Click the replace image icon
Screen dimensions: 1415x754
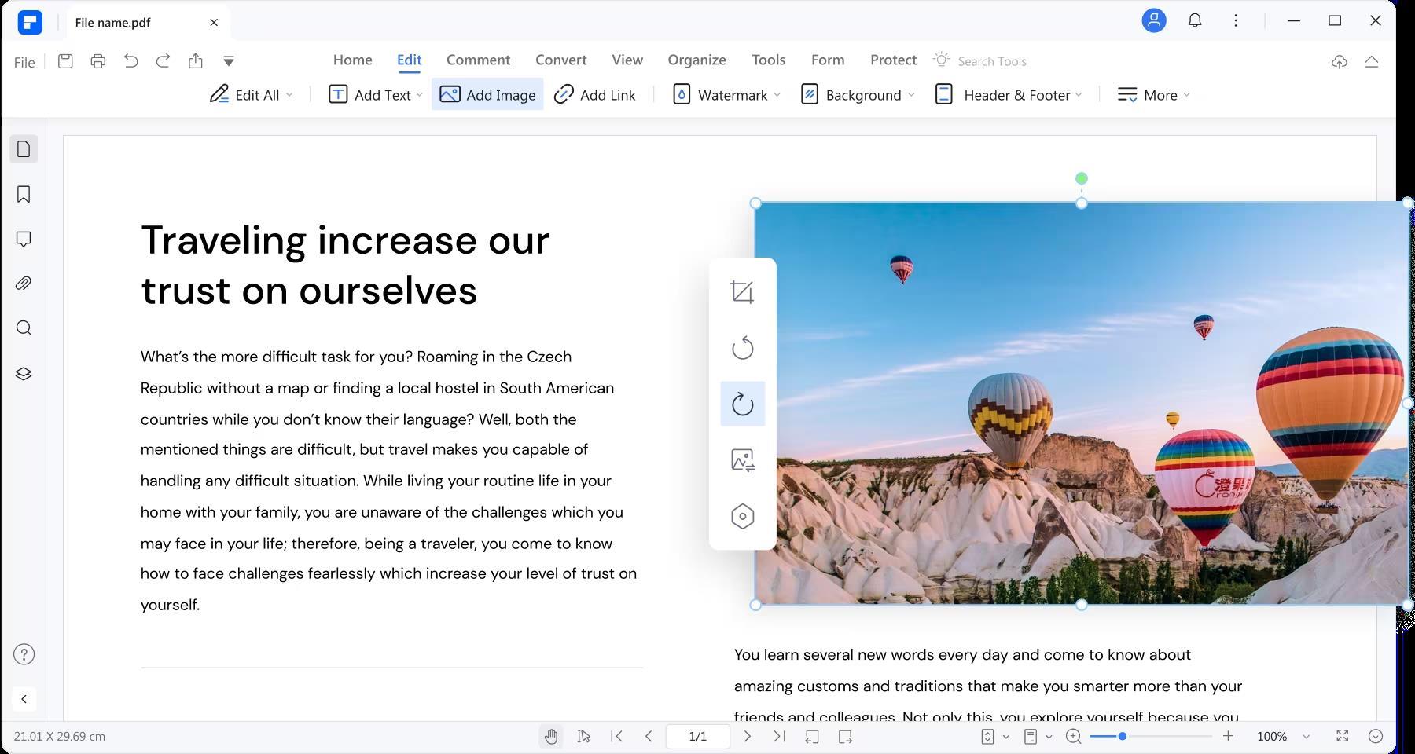[x=742, y=460]
